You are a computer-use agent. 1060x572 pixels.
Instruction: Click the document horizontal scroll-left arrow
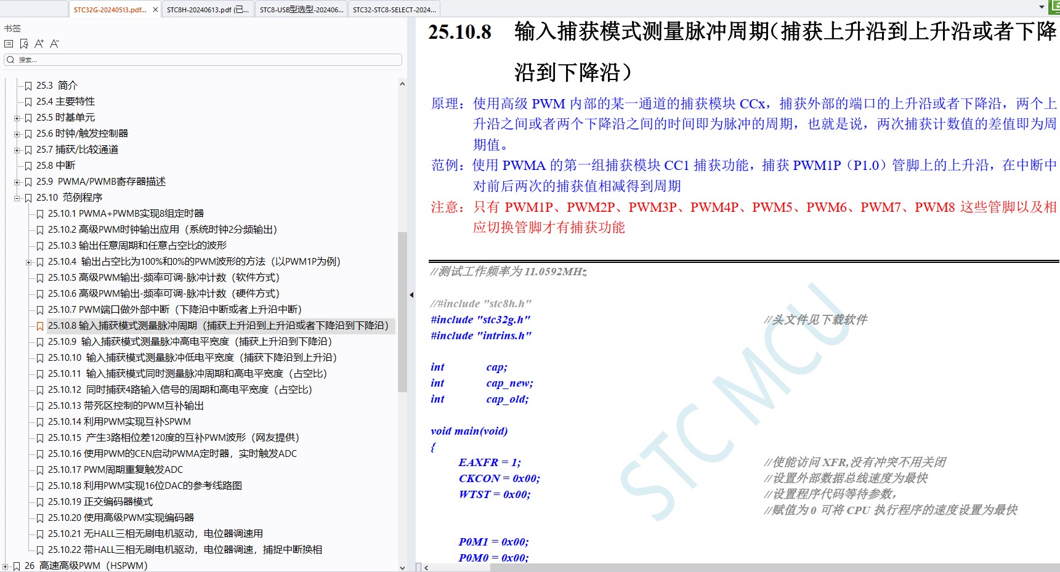click(x=426, y=568)
